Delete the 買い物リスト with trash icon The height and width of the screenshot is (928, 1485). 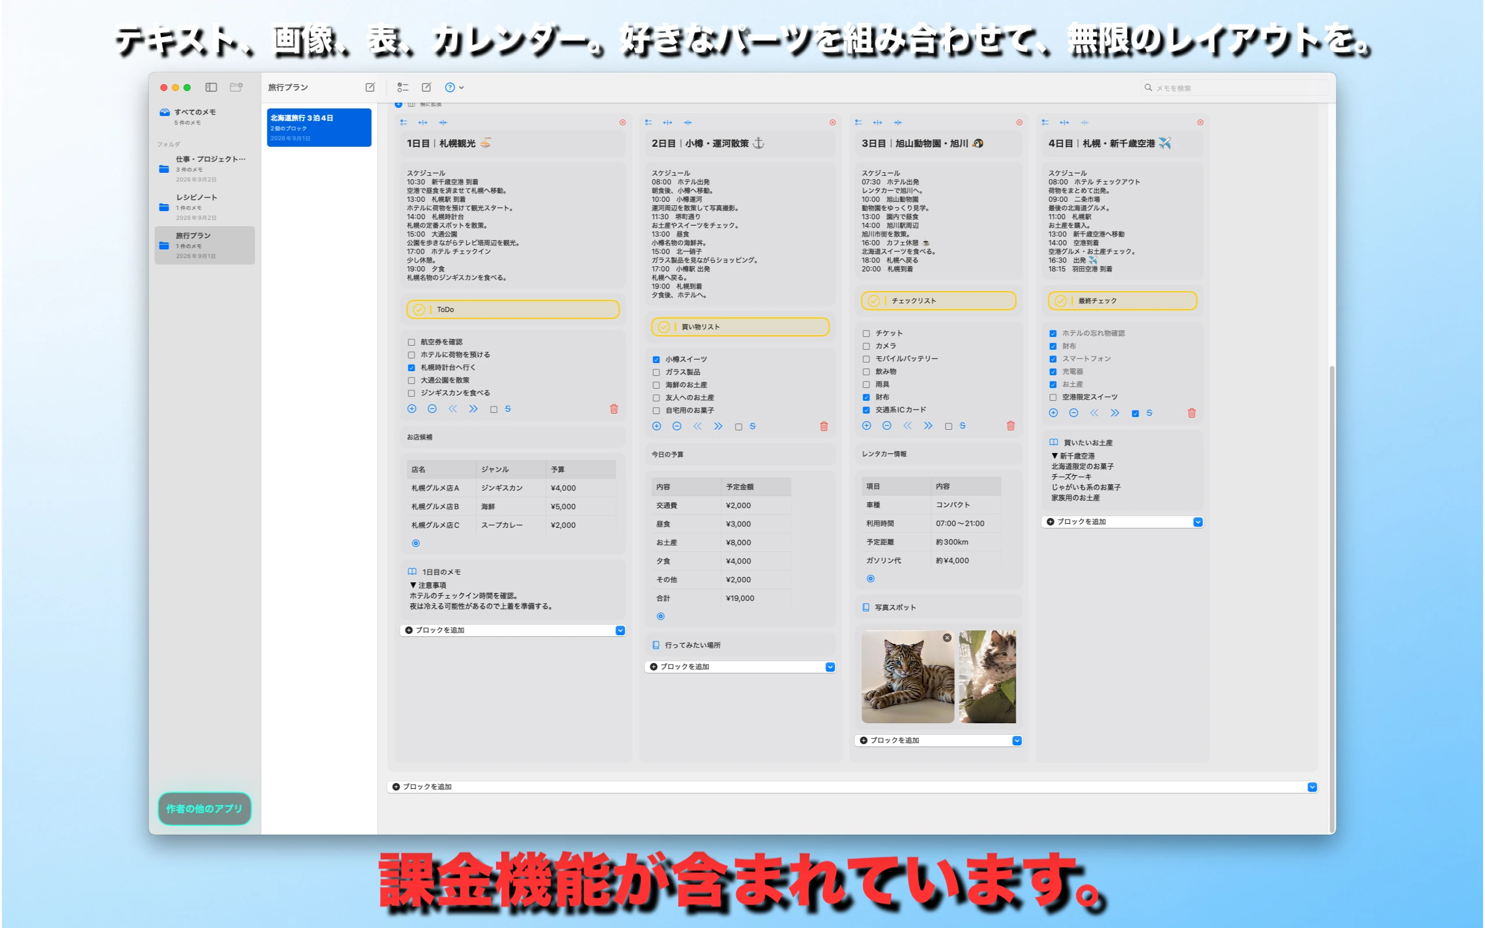[824, 426]
